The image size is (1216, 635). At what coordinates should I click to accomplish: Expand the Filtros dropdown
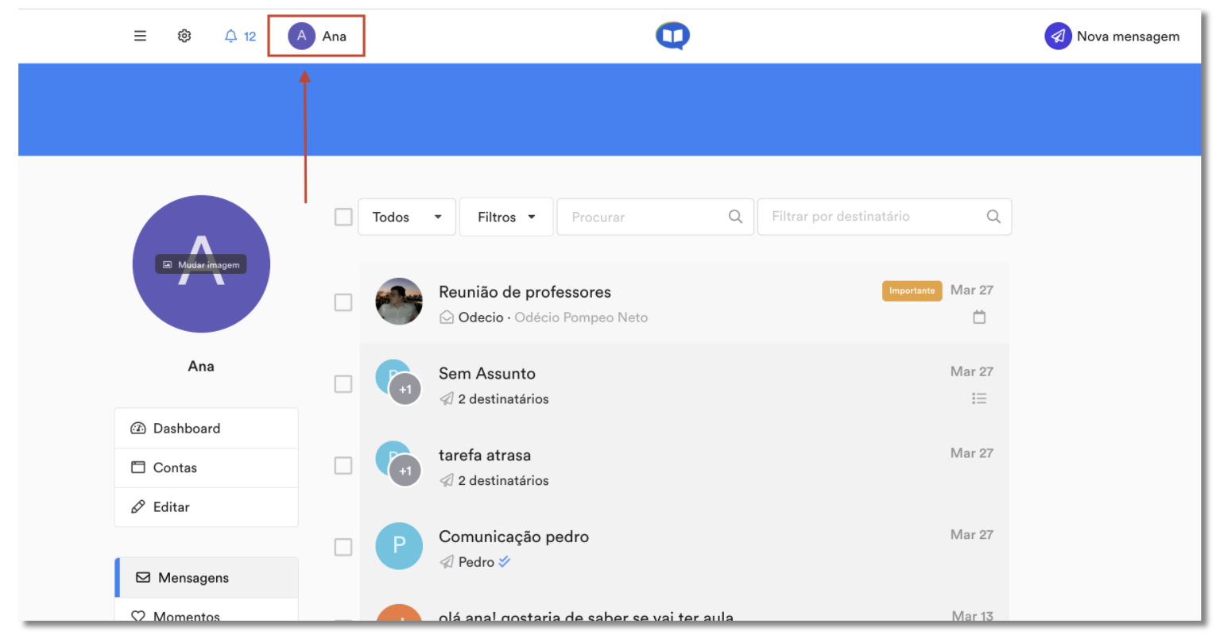click(x=506, y=217)
